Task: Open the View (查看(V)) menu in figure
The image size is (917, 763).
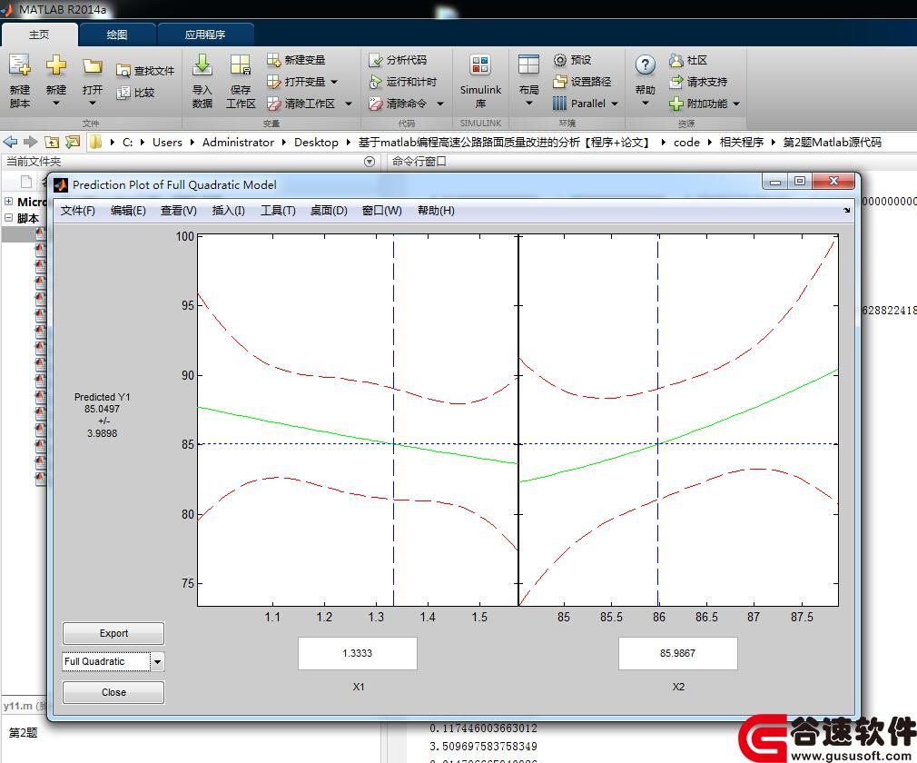Action: click(x=178, y=211)
